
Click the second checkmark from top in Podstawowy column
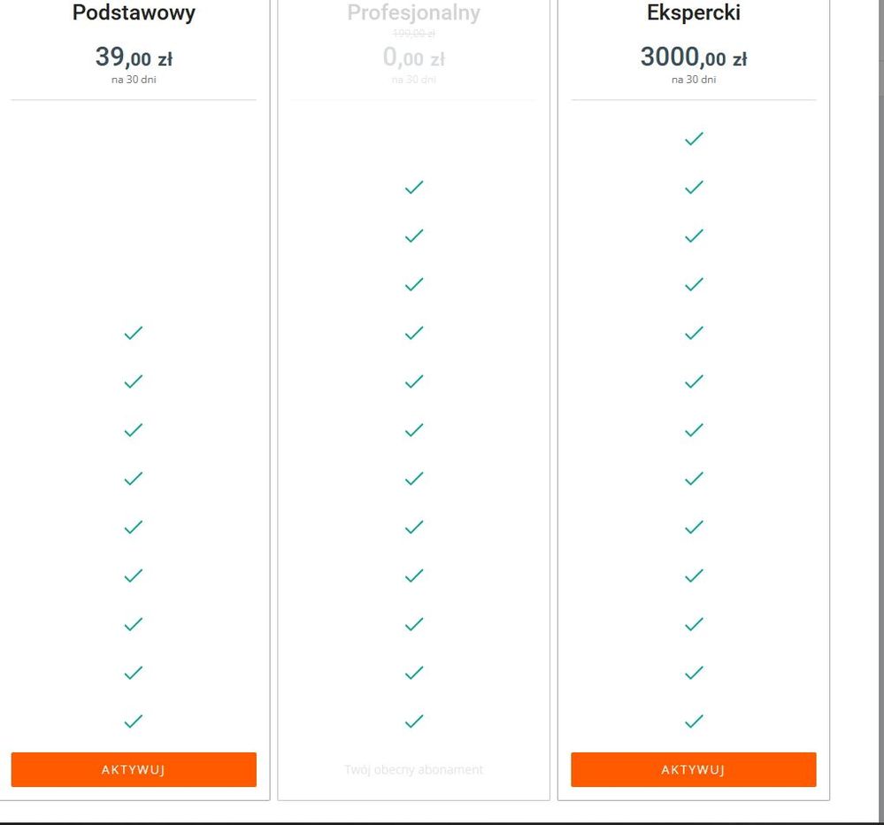[x=134, y=382]
